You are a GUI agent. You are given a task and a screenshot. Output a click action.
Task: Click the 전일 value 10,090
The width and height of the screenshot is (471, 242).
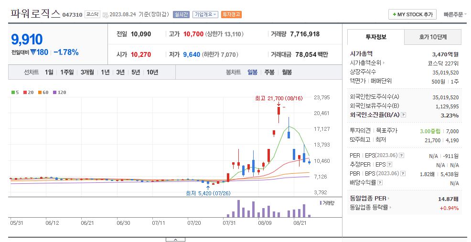click(x=141, y=34)
